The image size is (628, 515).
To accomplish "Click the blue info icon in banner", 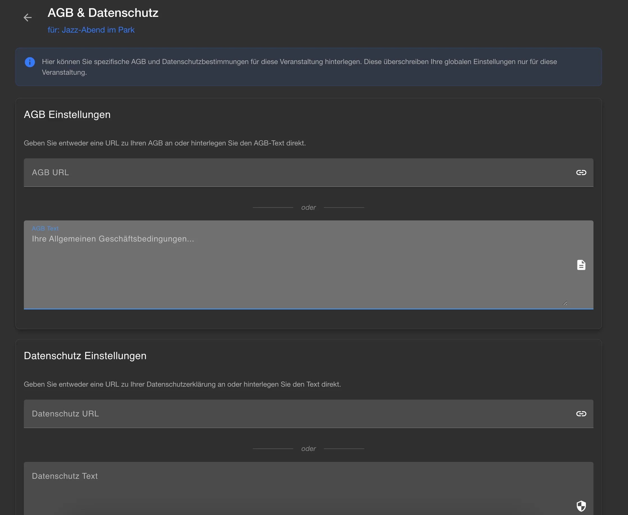I will (x=30, y=62).
